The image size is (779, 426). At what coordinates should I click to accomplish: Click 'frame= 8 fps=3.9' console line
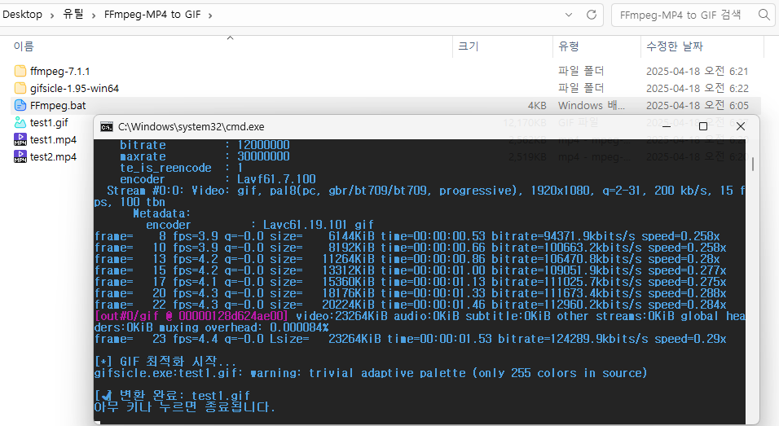click(x=407, y=236)
